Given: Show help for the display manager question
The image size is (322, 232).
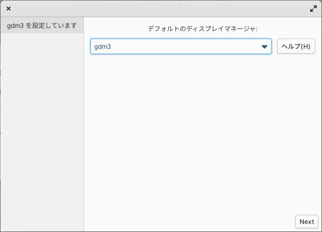Looking at the screenshot, I should [296, 46].
